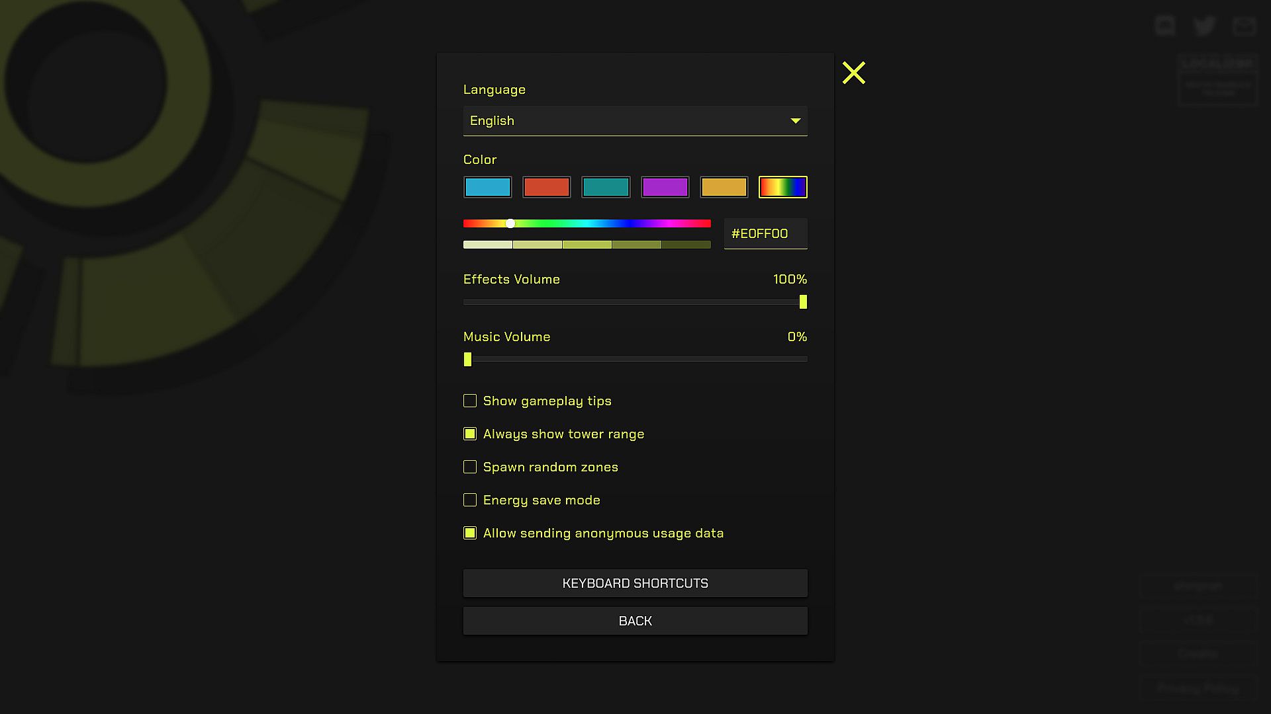1271x714 pixels.
Task: Select the purple color swatch
Action: tap(665, 187)
